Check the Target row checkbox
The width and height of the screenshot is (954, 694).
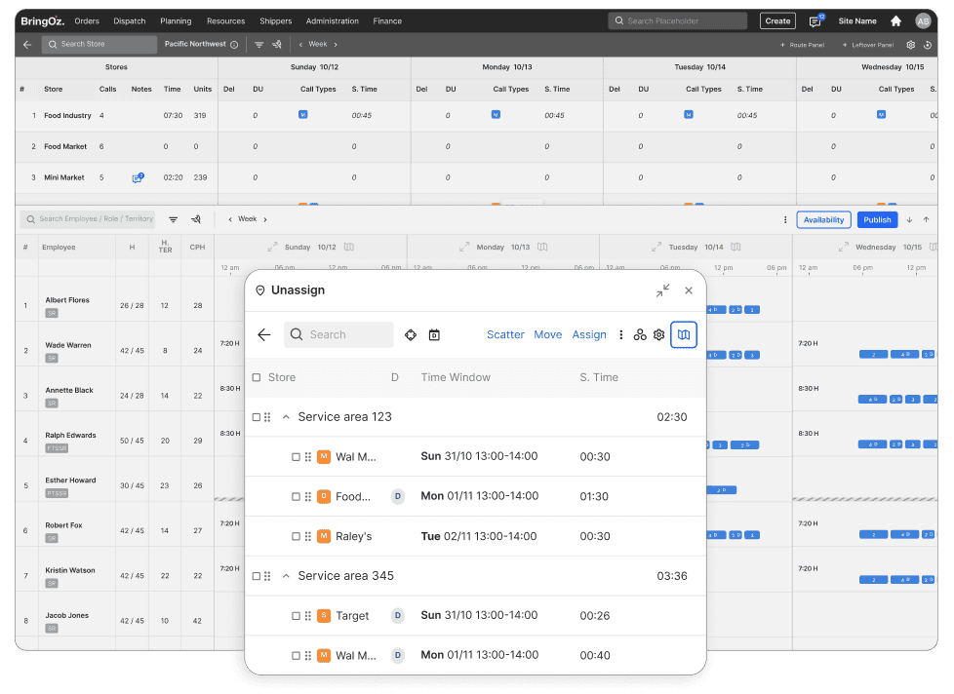pos(296,616)
